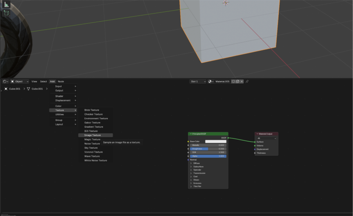Open the Object shader type dropdown

point(20,81)
